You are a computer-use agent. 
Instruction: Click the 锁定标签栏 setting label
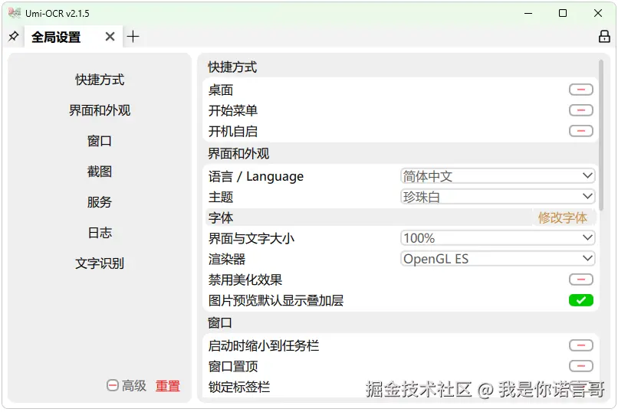click(x=239, y=387)
